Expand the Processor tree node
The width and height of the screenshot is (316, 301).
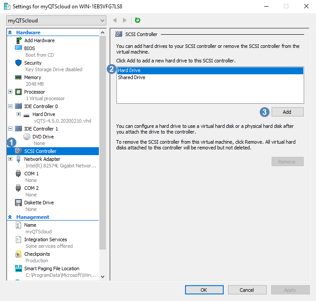click(10, 92)
